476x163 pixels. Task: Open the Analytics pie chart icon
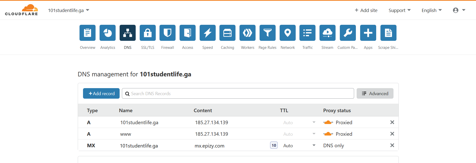108,33
